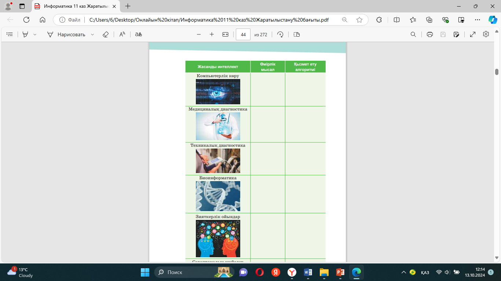
Task: Click the Өмірлік мысал column header
Action: coord(268,67)
